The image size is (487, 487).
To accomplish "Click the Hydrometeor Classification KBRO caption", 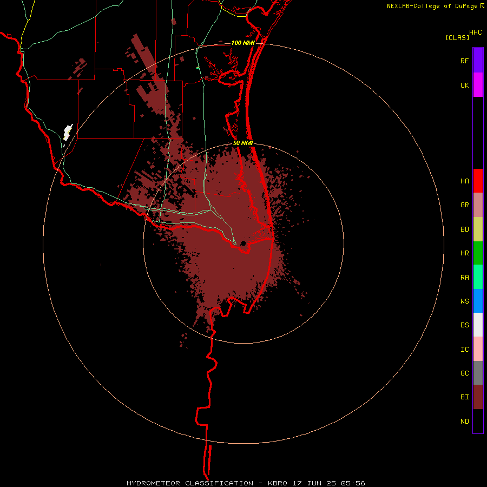I will (x=246, y=483).
